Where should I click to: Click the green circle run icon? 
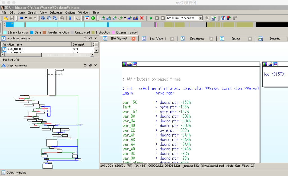coord(93,18)
